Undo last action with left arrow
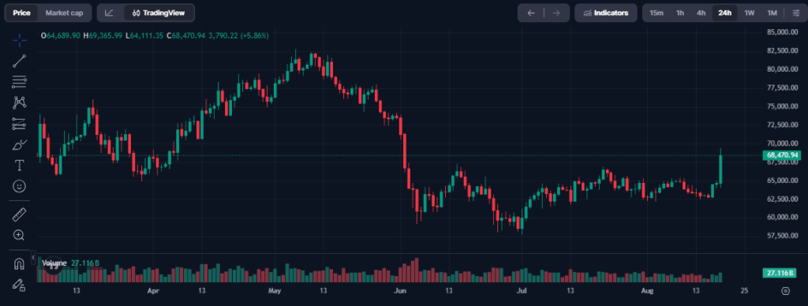The height and width of the screenshot is (306, 808). (x=531, y=13)
